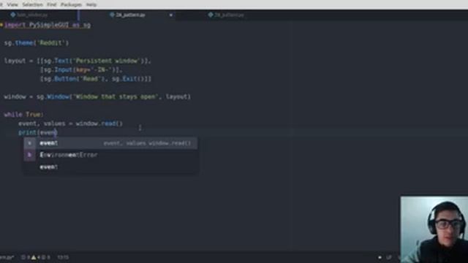This screenshot has width=468, height=263.
Task: Click the Python file icon on the first tab
Action: (13, 15)
